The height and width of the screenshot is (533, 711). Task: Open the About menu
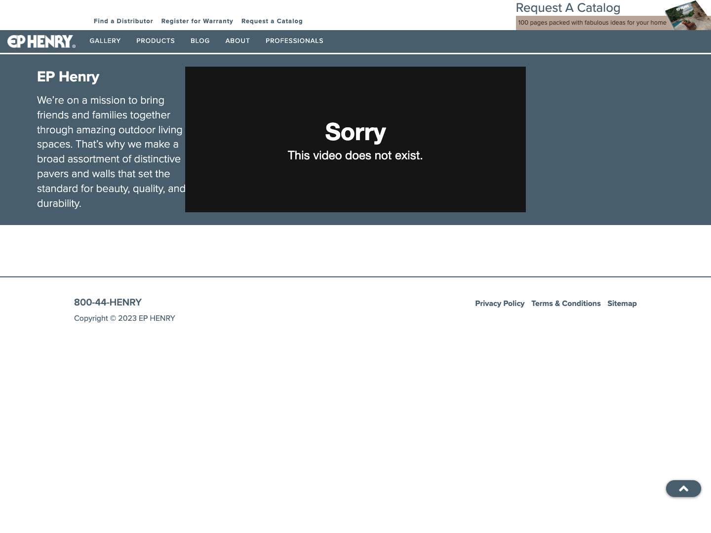237,41
